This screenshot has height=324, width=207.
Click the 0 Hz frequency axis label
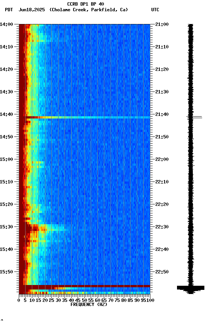click(19, 300)
